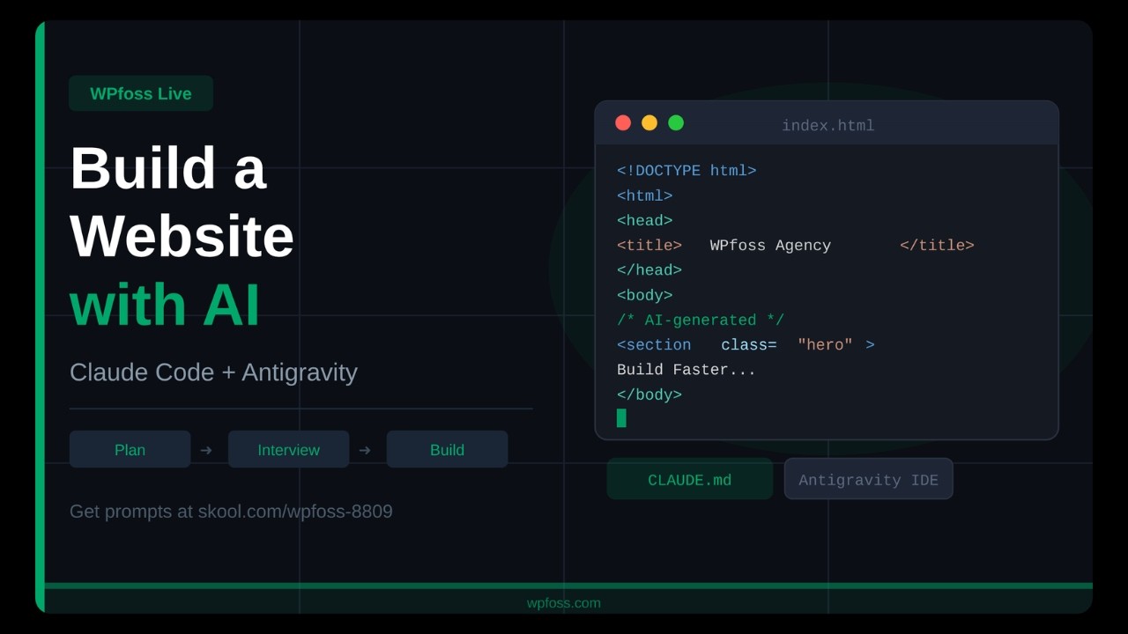This screenshot has height=634, width=1128.
Task: Click the green text cursor block
Action: coord(621,418)
